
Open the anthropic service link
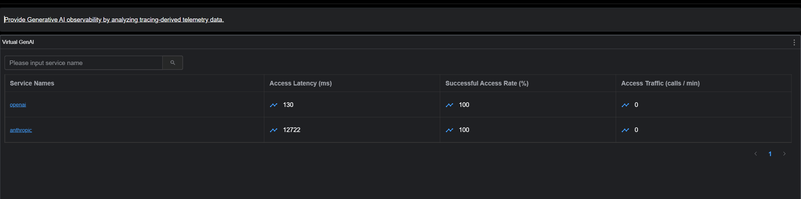click(20, 130)
